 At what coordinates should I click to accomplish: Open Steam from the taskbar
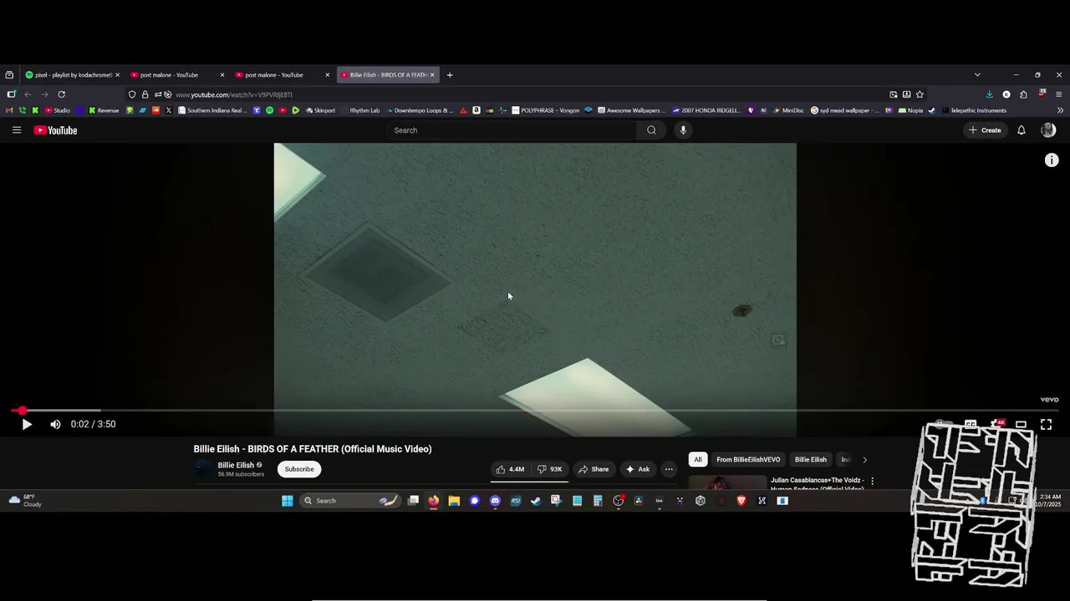point(536,501)
